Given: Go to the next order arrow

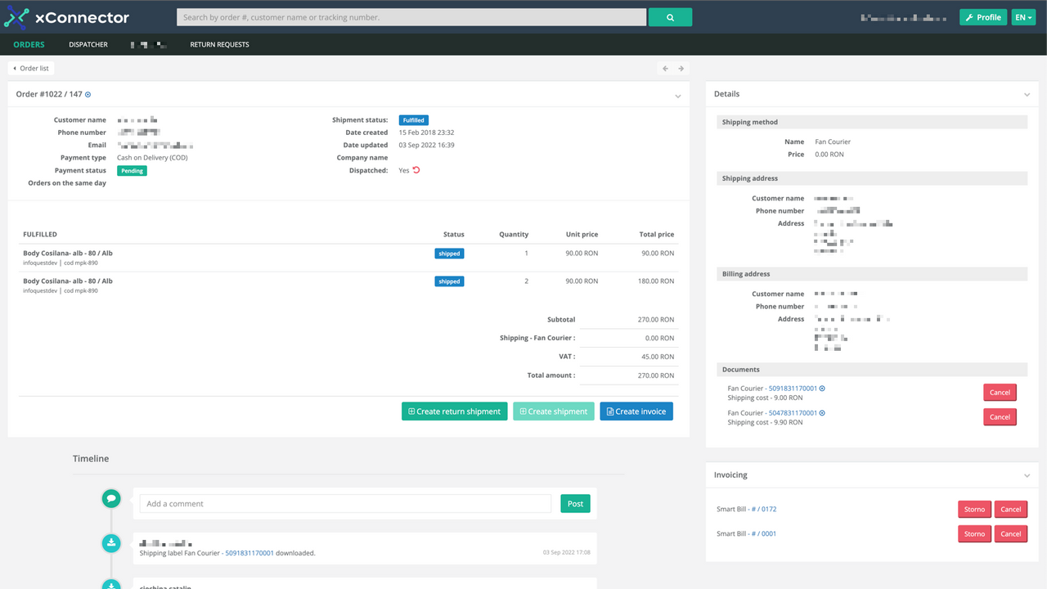Looking at the screenshot, I should 681,69.
